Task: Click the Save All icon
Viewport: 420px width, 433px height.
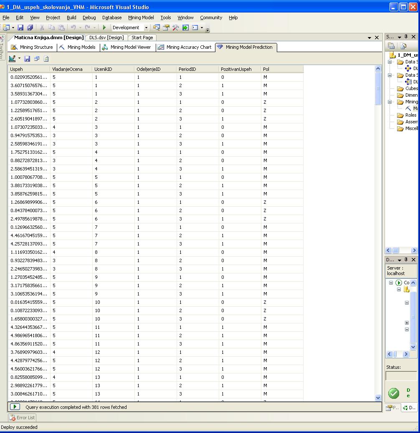Action: 30,28
